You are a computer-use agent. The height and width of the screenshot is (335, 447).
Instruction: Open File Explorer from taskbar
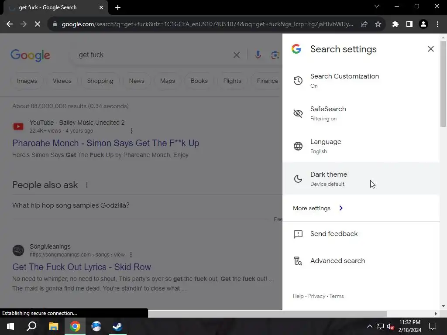(x=53, y=326)
